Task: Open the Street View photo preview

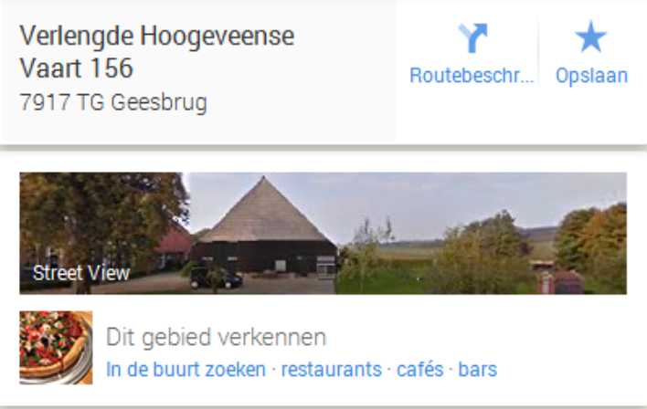Action: click(x=323, y=233)
